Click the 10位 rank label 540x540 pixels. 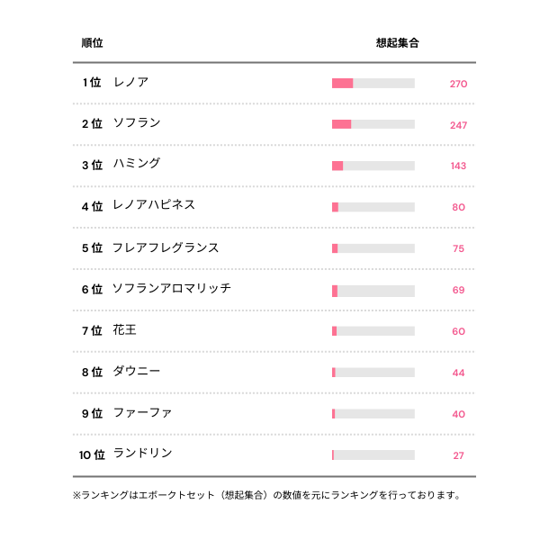click(93, 454)
